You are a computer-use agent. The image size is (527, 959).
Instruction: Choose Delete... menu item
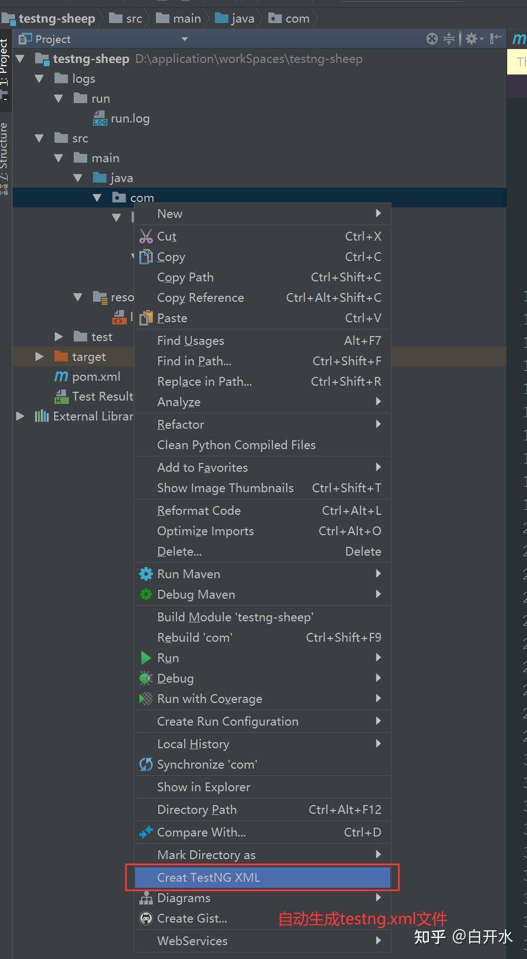pyautogui.click(x=262, y=551)
